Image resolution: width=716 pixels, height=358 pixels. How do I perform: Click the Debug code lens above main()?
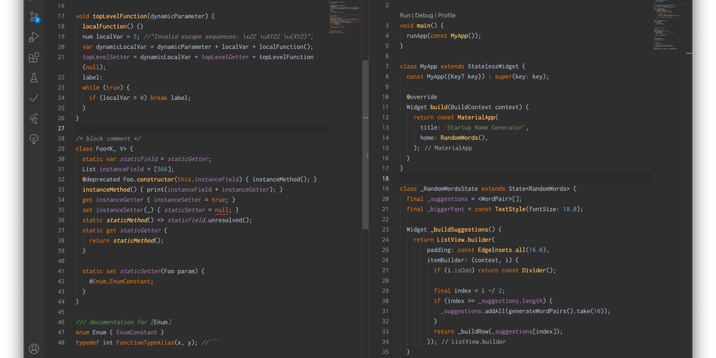[423, 15]
